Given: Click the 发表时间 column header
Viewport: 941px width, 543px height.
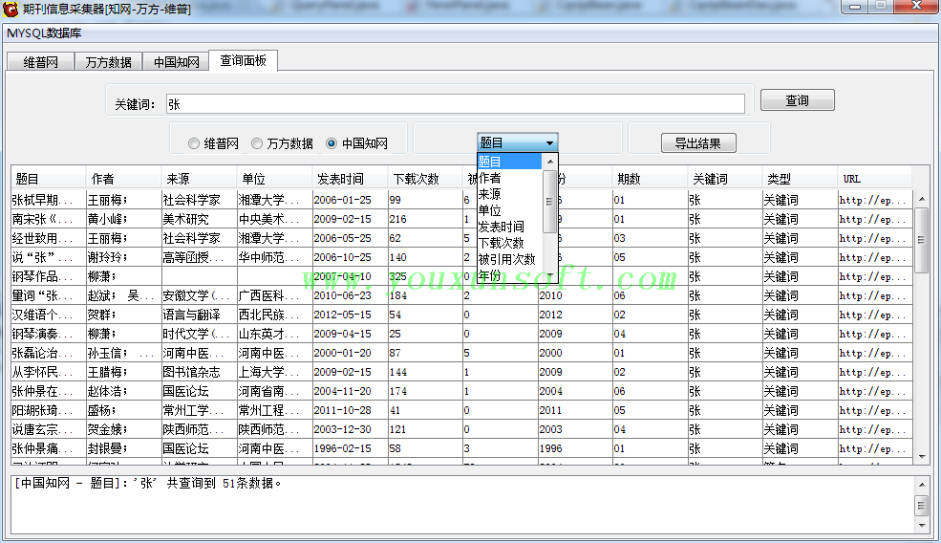Looking at the screenshot, I should click(350, 179).
